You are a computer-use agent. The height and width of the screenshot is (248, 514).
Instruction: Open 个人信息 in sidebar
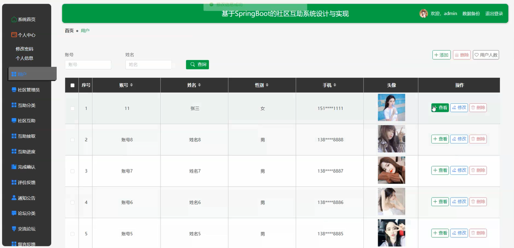25,58
